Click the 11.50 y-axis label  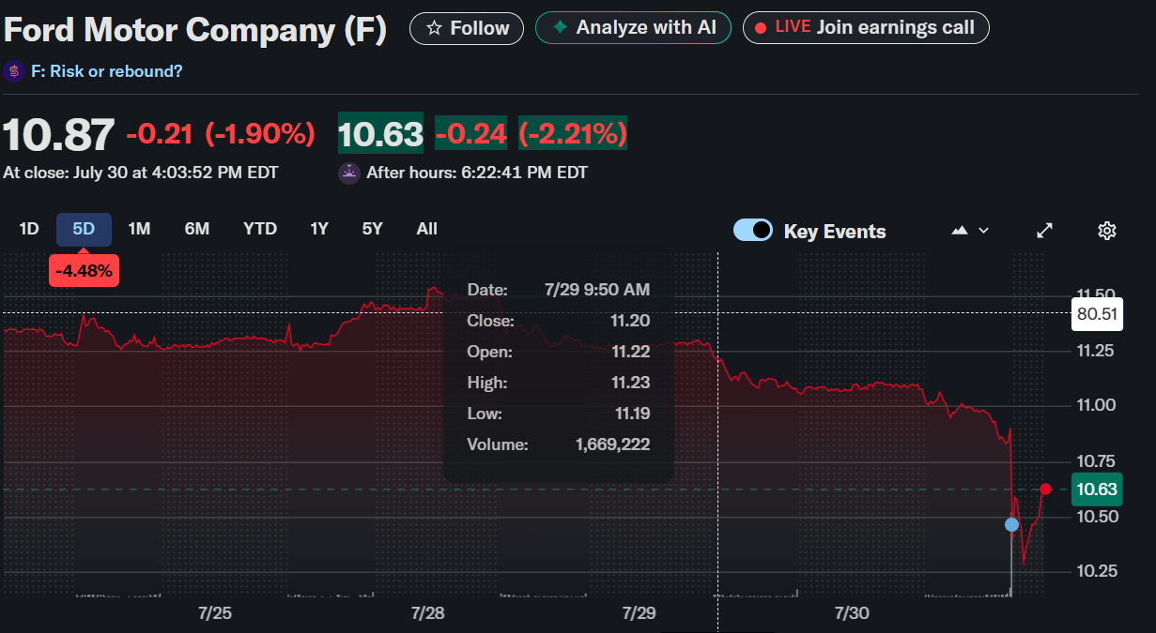coord(1097,294)
